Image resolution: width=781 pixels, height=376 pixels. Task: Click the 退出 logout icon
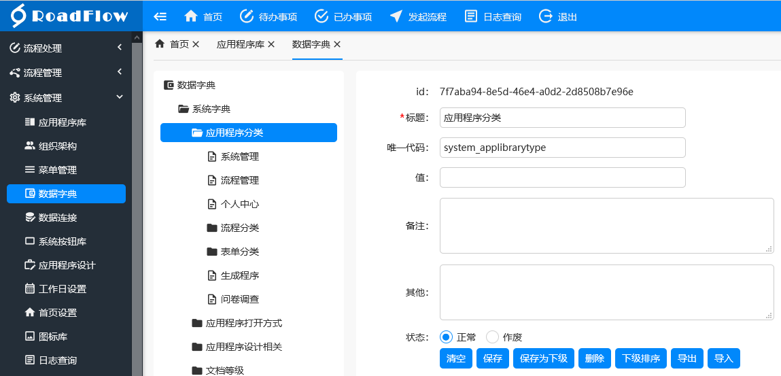point(546,16)
